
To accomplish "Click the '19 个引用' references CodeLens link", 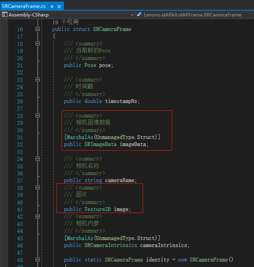I will [65, 22].
